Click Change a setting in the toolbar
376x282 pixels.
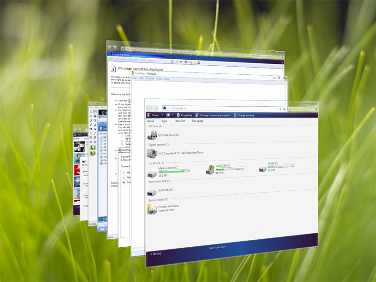click(244, 115)
